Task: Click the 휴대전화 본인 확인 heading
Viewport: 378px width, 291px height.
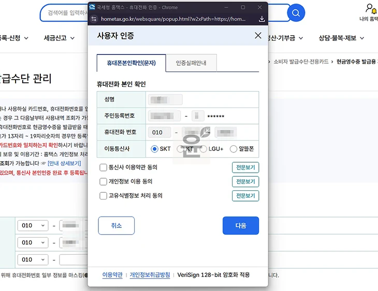Action: (121, 84)
